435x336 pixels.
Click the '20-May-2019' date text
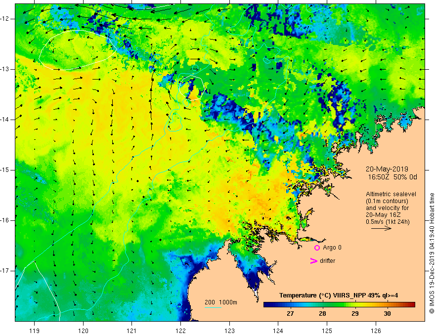387,169
